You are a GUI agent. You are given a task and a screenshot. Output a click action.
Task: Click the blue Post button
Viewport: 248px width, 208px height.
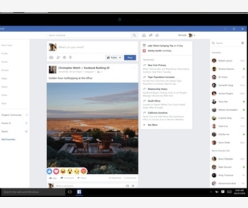pos(130,58)
